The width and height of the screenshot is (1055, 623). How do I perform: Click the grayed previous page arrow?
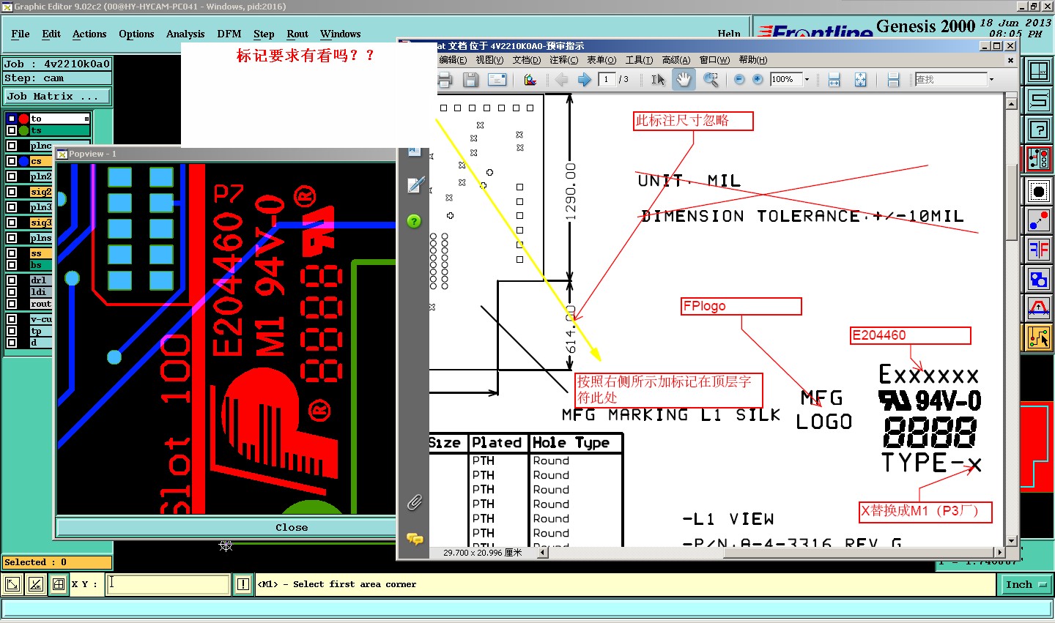562,80
